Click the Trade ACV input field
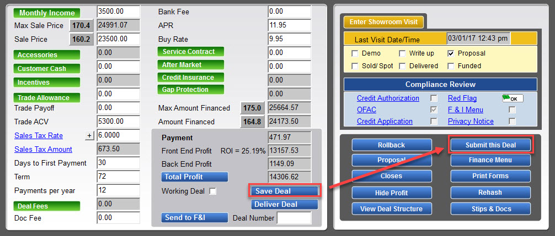This screenshot has height=236, width=555. pos(119,122)
